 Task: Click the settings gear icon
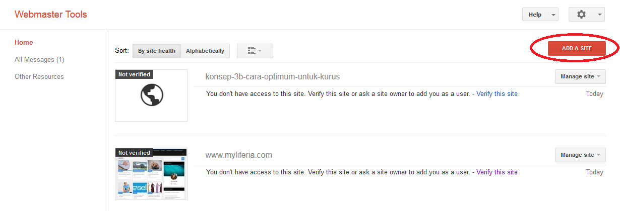[x=581, y=15]
